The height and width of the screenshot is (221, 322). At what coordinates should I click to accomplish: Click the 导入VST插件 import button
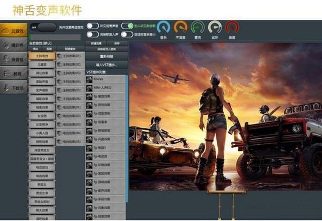(x=106, y=64)
